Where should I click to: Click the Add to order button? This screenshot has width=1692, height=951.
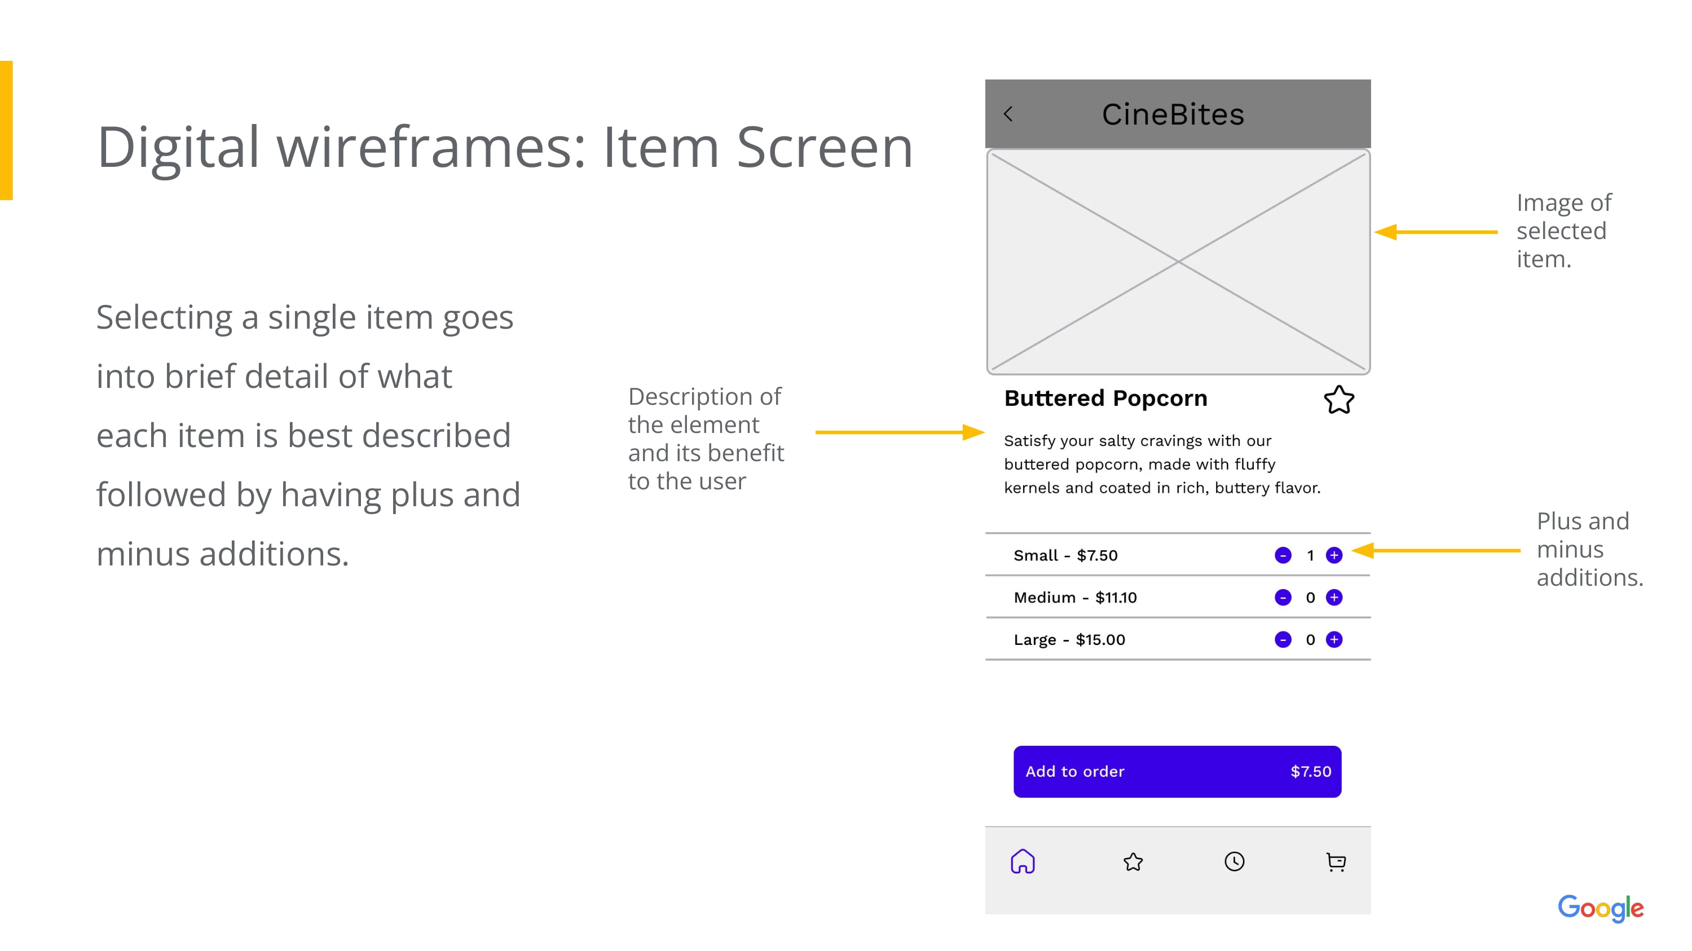1177,771
